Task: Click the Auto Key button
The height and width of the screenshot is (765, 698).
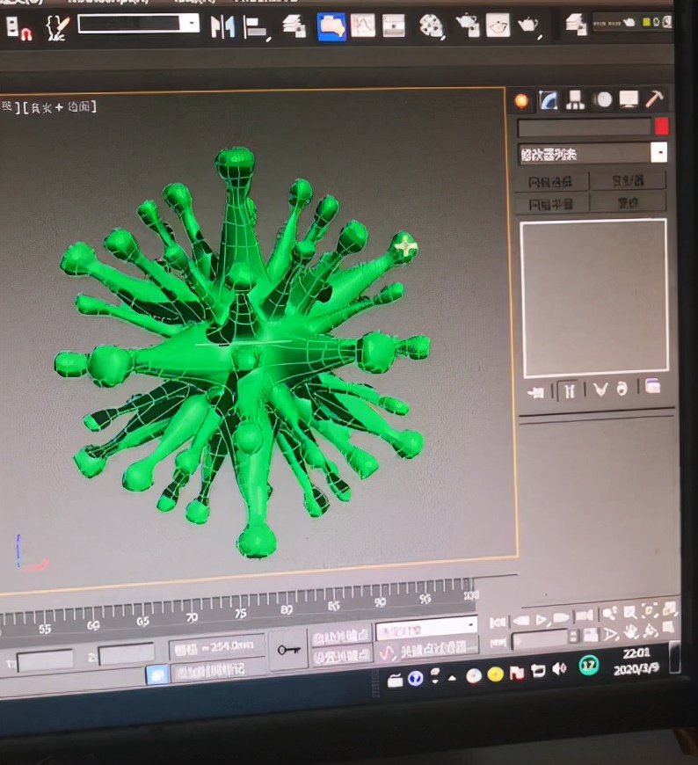Action: tap(341, 635)
